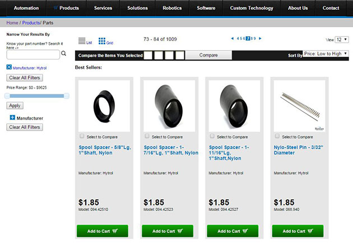Click cart icon on first Add to Cart
Image resolution: width=353 pixels, height=243 pixels.
pos(115,231)
